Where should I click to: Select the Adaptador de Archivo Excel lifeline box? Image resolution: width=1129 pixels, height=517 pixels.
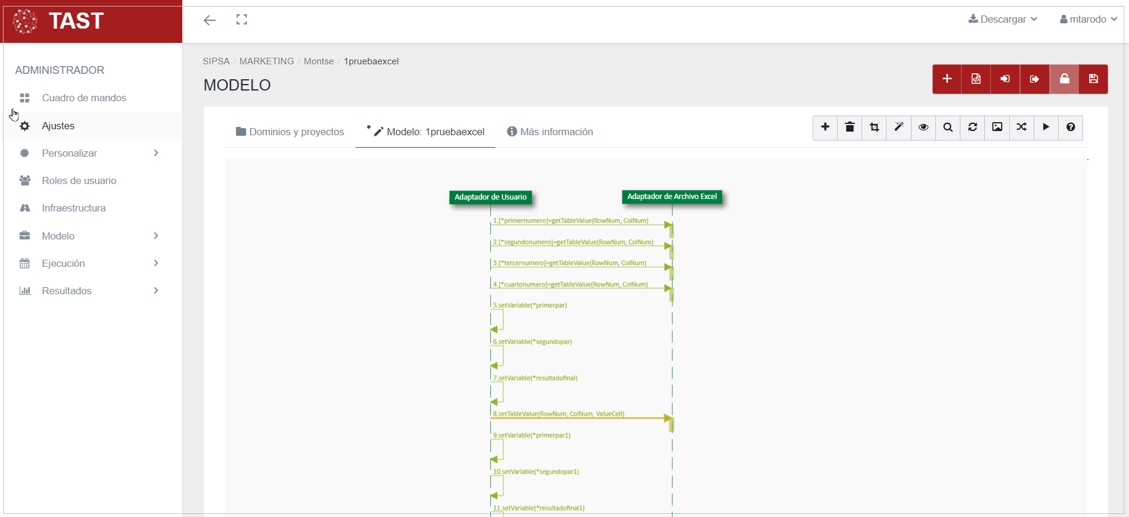pos(671,197)
